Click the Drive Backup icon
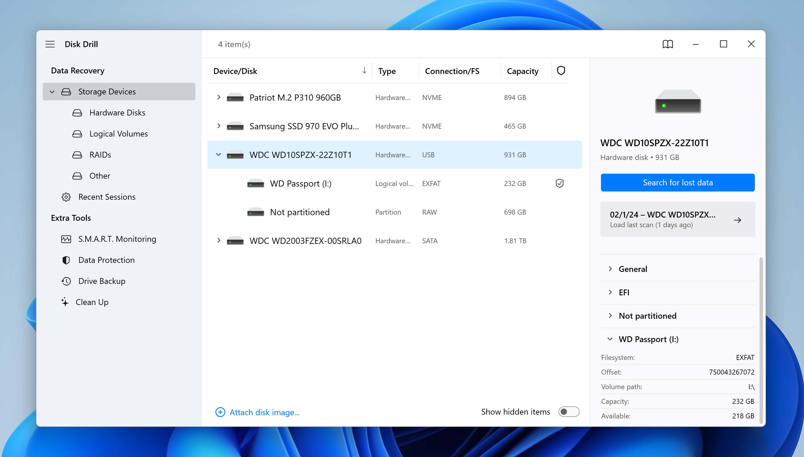Viewport: 804px width, 457px height. [x=66, y=280]
